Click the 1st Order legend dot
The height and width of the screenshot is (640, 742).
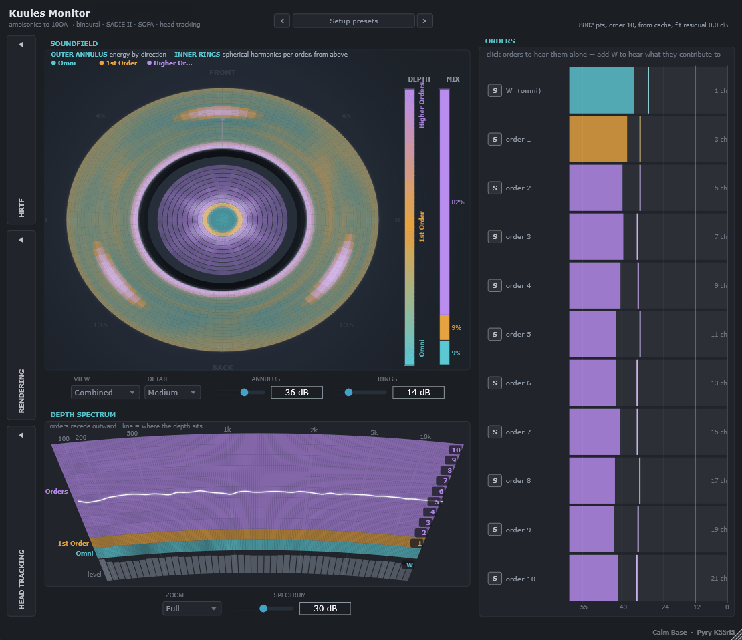point(101,63)
